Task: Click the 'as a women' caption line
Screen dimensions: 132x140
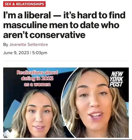Action: click(37, 85)
